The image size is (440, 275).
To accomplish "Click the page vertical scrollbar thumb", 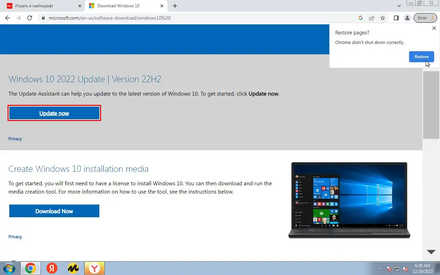I will pos(431,105).
